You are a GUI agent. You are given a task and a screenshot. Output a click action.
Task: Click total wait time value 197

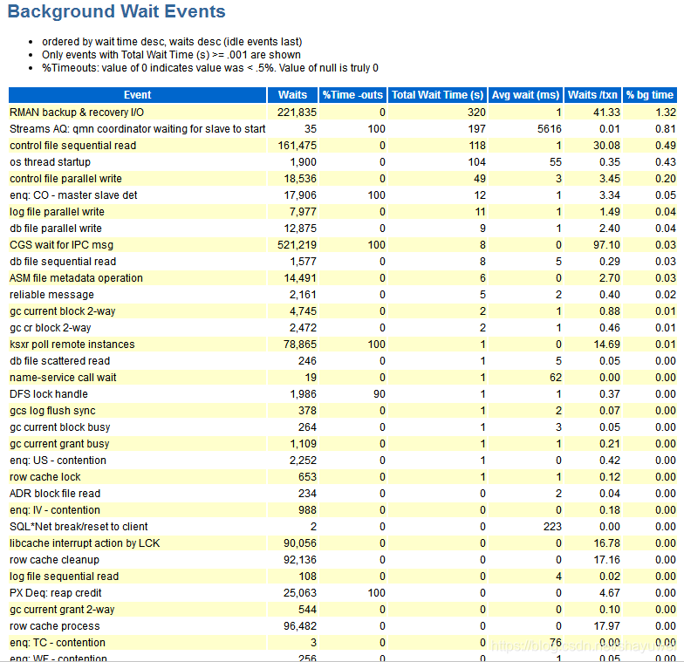coord(476,129)
